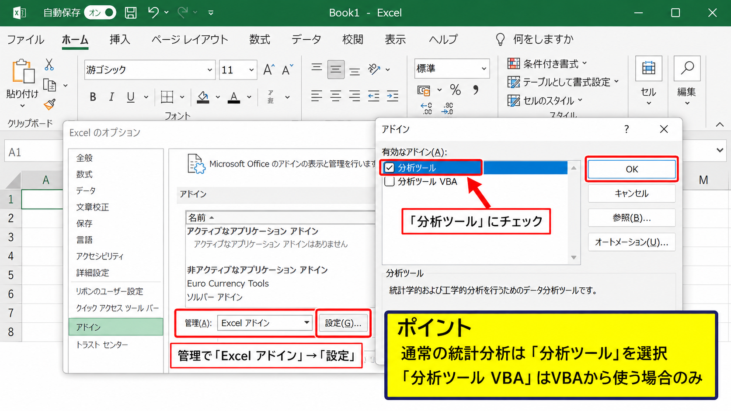Toggle Italic formatting
Viewport: 731px width, 411px height.
tap(111, 97)
